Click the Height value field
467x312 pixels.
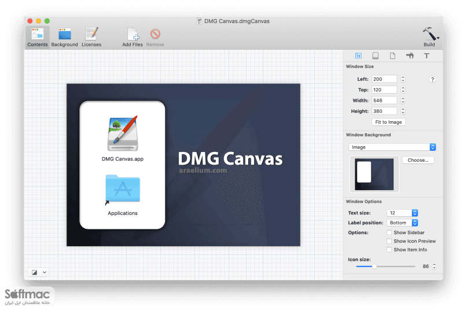pos(384,112)
